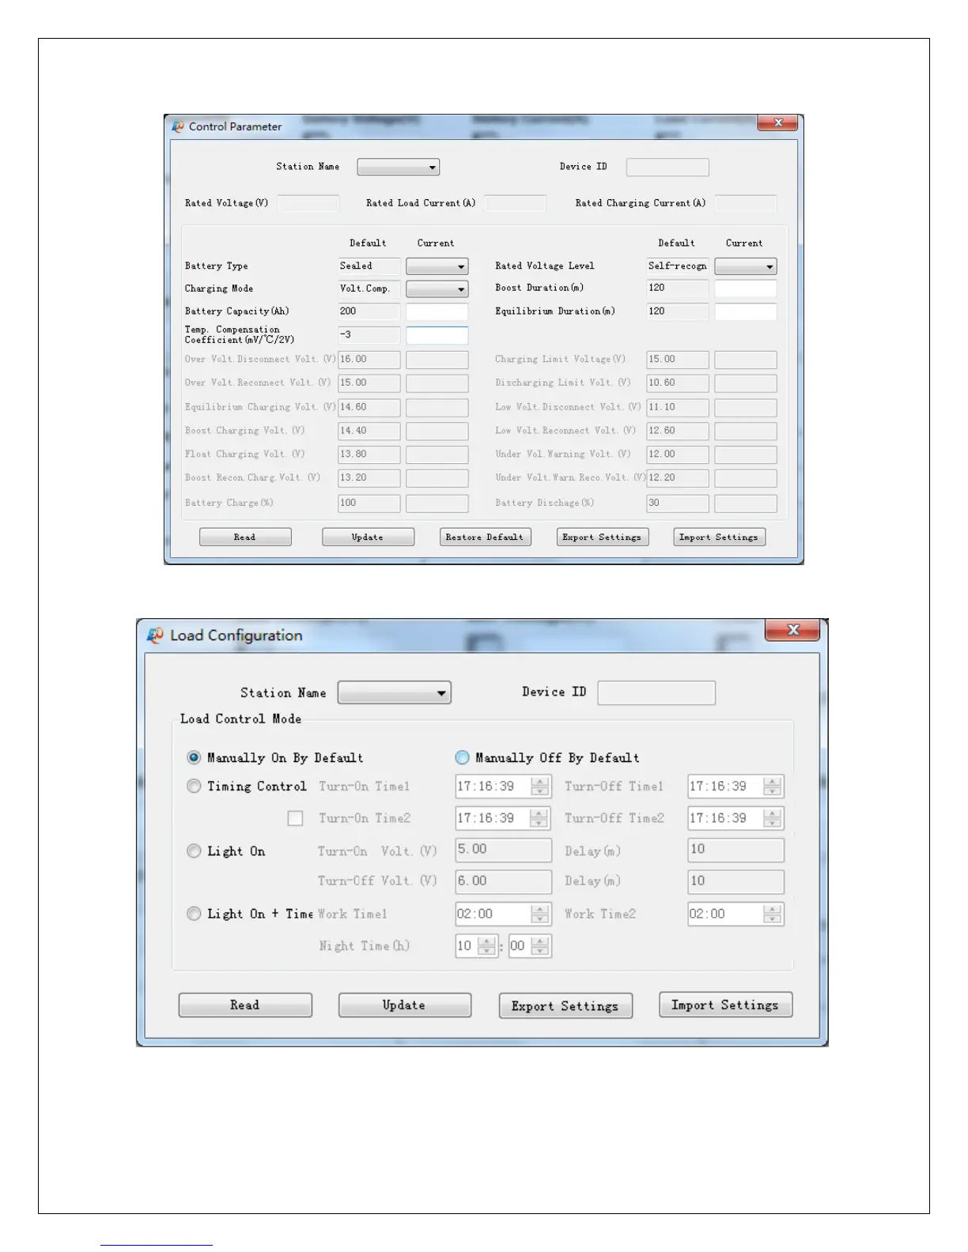Click Update button in Load Configuration
This screenshot has height=1252, width=968.
(405, 1005)
